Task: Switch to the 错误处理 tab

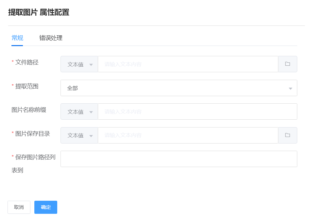Action: pos(51,38)
